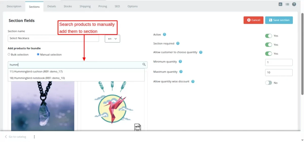
Task: Toggle the Section required switch
Action: (x=269, y=45)
